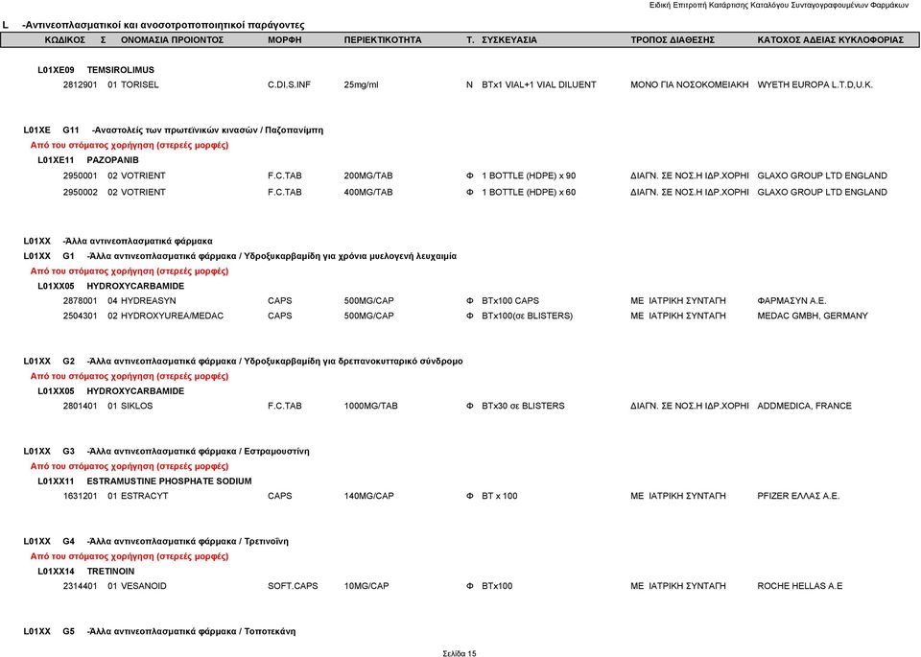Viewport: 921px width, 657px height.
Task: Click PFIZER ΕΛΛΑΣ Α.Ε. license holder
Action: click(x=798, y=496)
